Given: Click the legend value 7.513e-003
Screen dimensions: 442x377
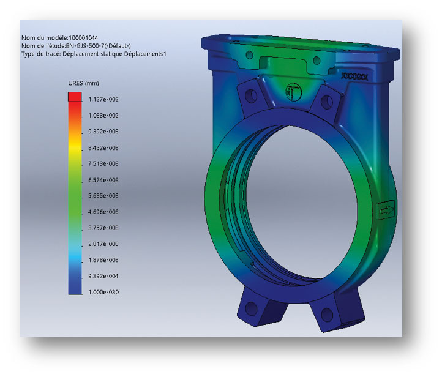Looking at the screenshot, I should pos(103,163).
